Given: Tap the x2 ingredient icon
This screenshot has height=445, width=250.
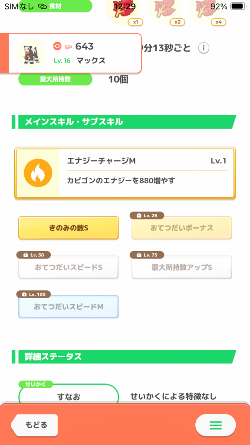Looking at the screenshot, I should point(164,11).
